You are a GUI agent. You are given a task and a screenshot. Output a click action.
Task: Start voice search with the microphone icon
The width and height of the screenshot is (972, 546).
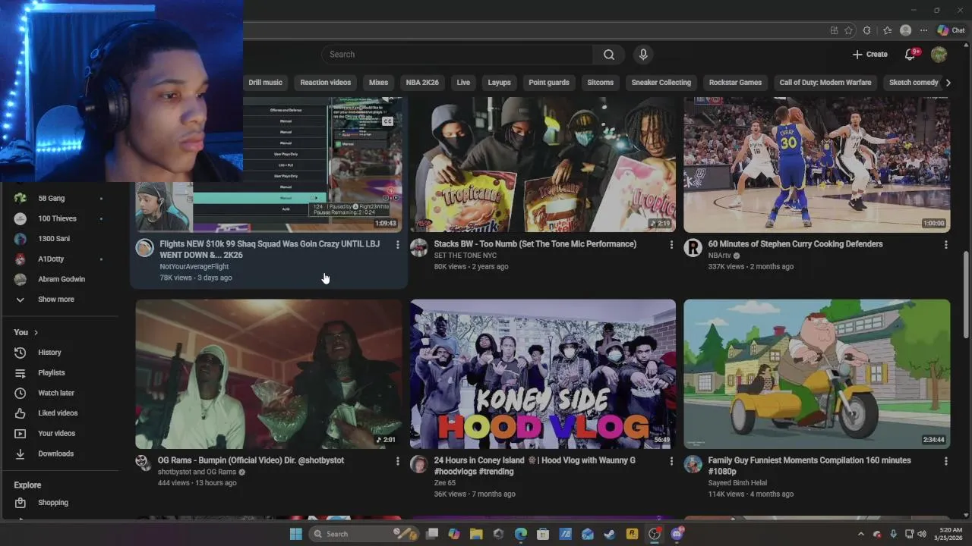pos(643,55)
